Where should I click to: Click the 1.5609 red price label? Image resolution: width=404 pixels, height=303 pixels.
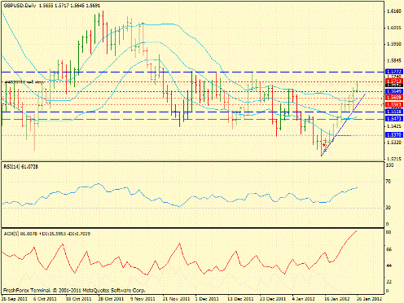click(x=393, y=98)
